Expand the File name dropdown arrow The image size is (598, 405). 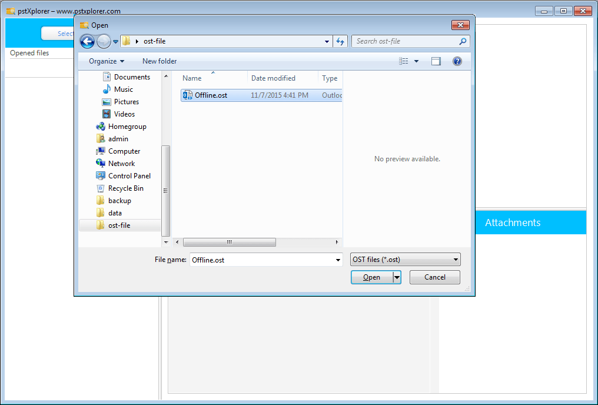tap(338, 260)
